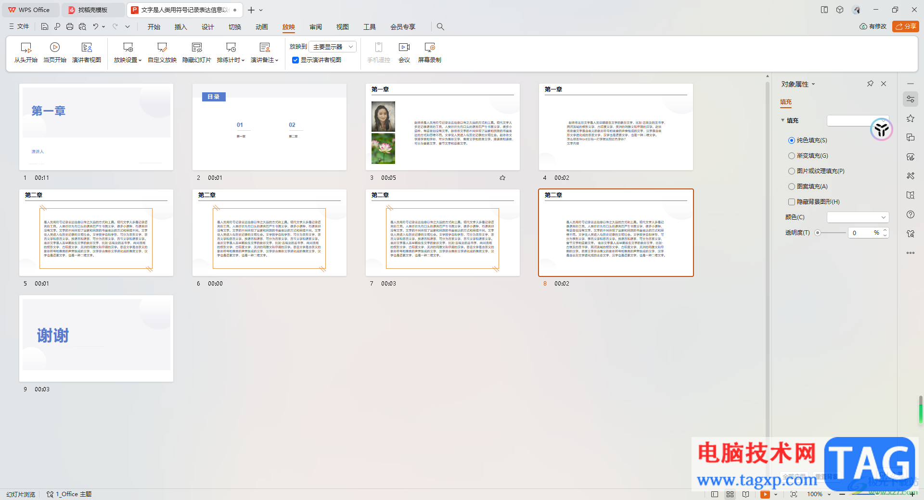Click fit-to-window icon in status bar
Screen dimensions: 924x500
click(794, 494)
